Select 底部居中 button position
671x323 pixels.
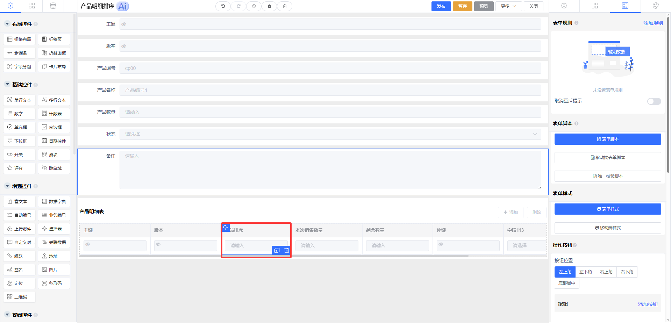tap(566, 283)
